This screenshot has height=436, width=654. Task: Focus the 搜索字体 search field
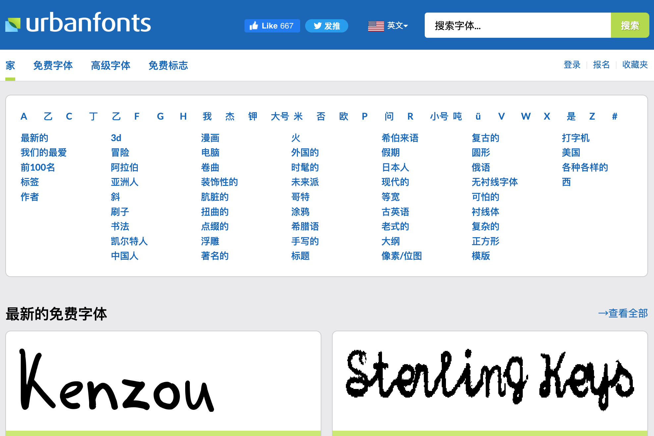click(518, 25)
